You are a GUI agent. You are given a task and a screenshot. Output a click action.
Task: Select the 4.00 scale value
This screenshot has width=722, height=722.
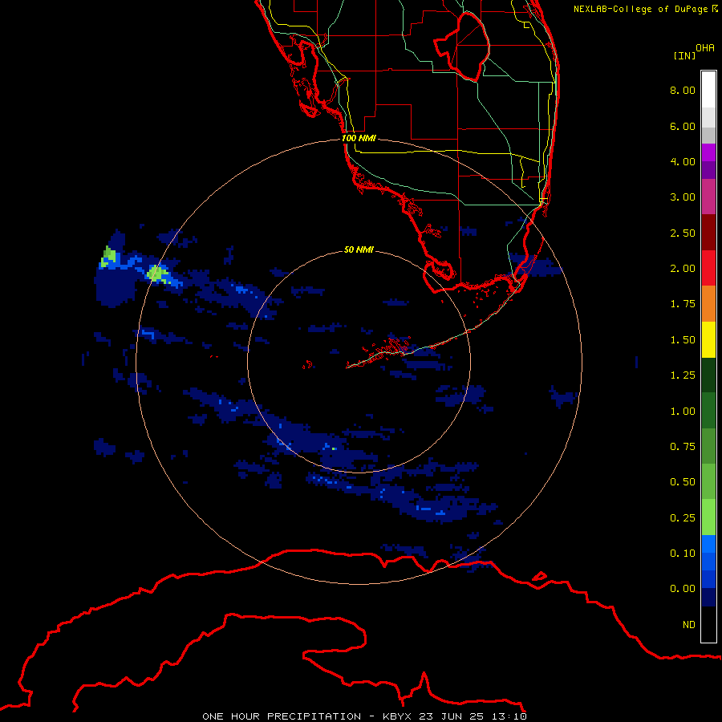pyautogui.click(x=683, y=161)
